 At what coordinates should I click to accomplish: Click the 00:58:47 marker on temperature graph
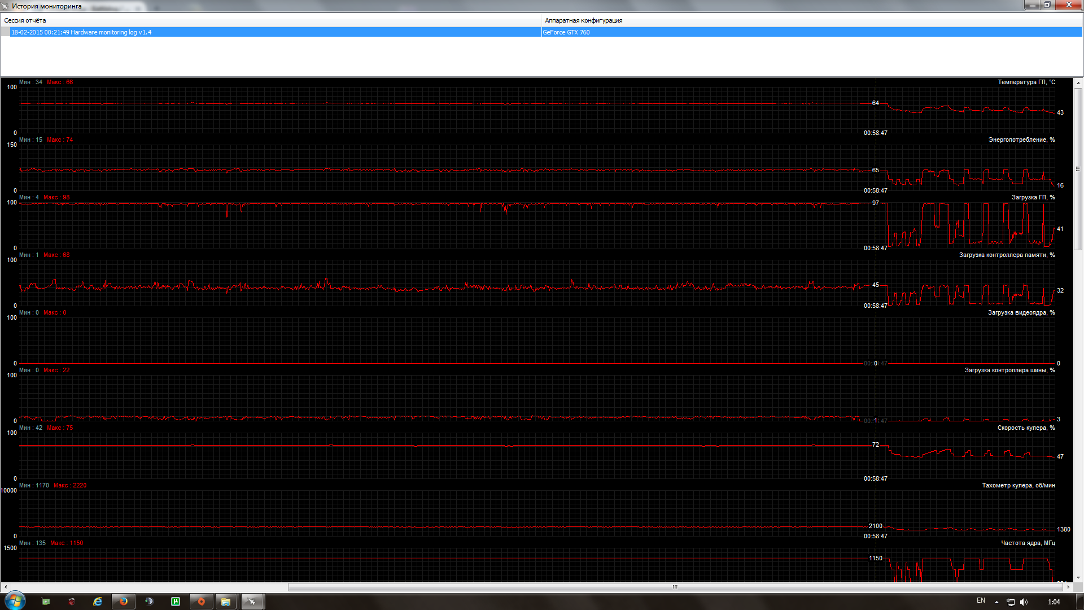coord(875,133)
